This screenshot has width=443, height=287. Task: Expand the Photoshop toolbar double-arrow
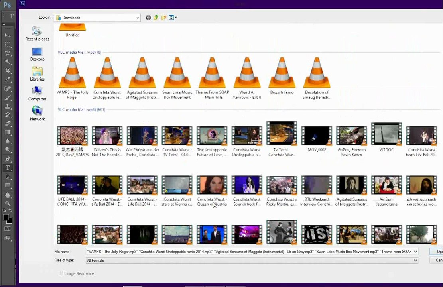[4, 25]
